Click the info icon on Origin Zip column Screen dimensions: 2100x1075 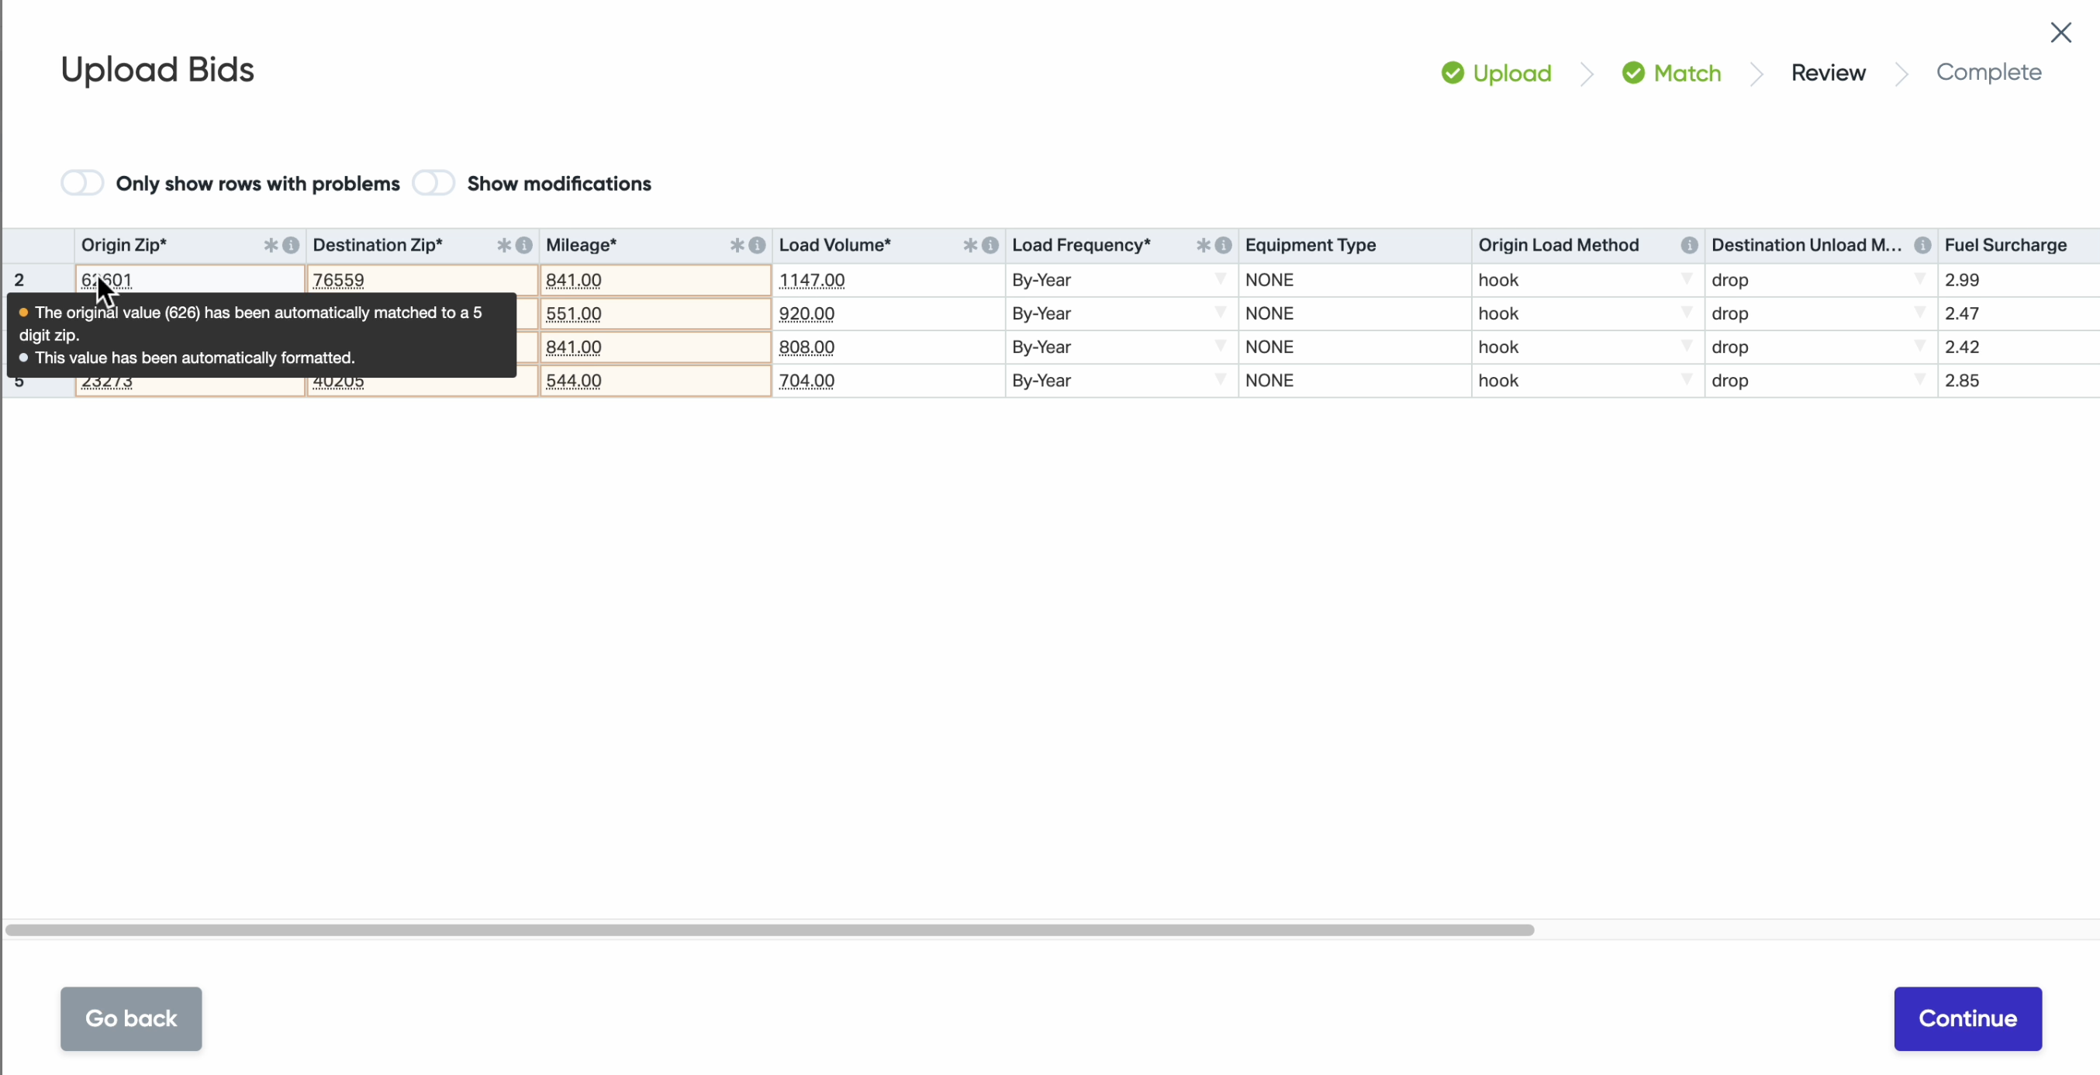point(291,246)
